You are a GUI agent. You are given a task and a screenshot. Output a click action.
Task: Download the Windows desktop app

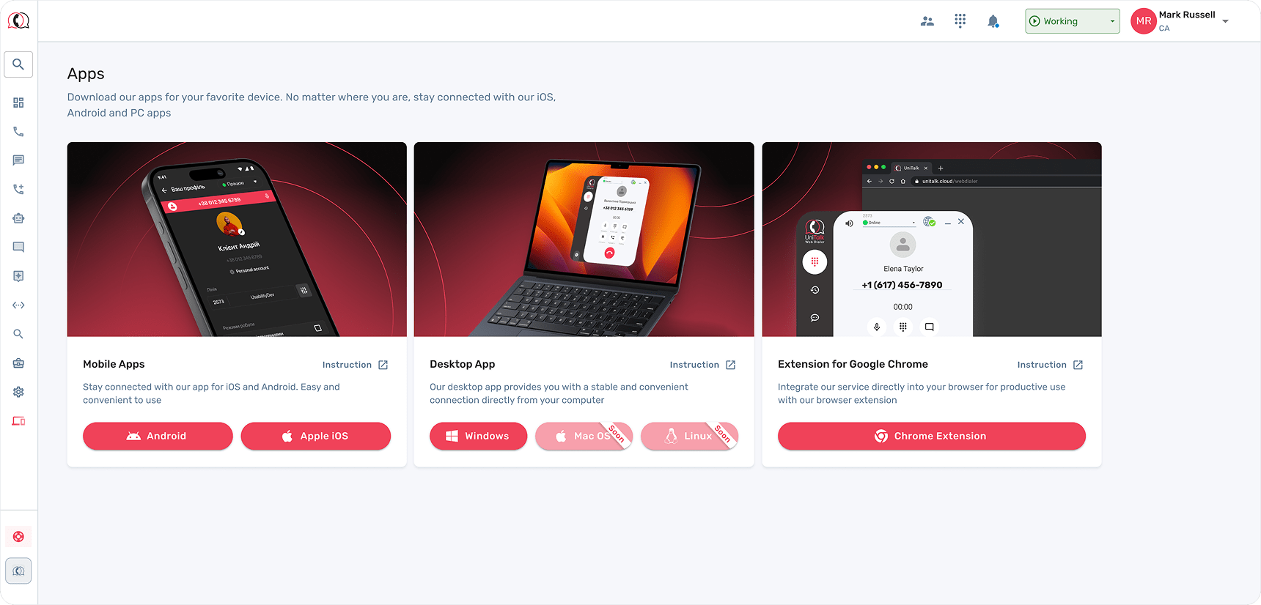click(478, 436)
